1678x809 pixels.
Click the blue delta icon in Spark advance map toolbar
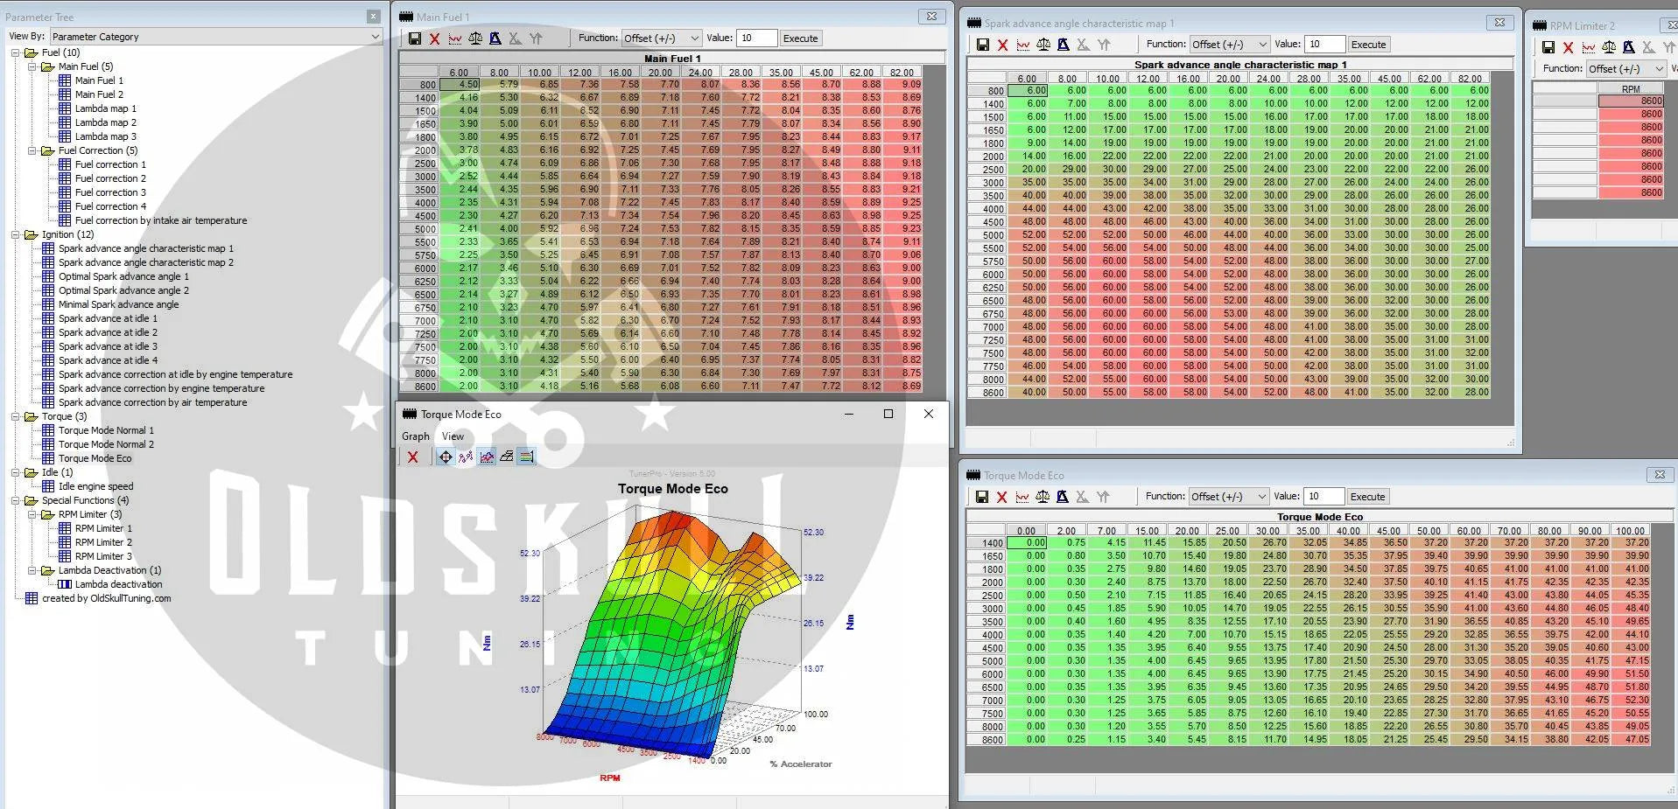(1063, 45)
